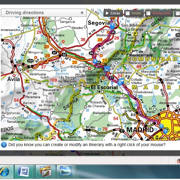The width and height of the screenshot is (180, 180).
Task: Select route waypoint marker 7 at Segovia
Action: tap(112, 25)
